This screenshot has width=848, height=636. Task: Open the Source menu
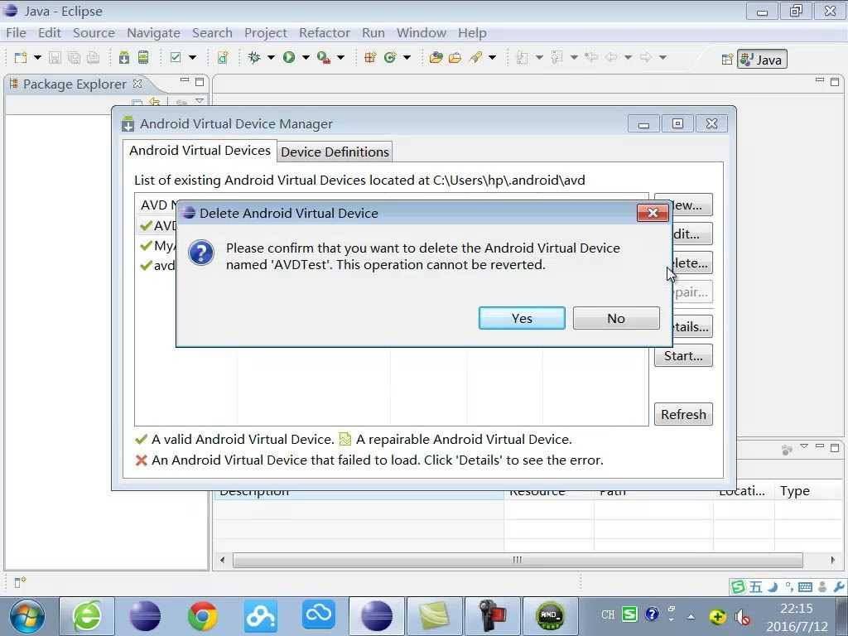[x=94, y=33]
